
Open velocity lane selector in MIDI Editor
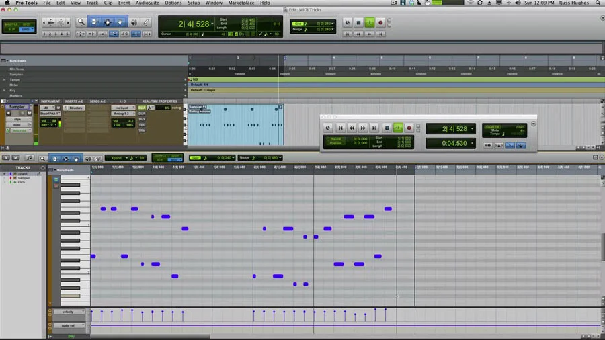(x=69, y=312)
